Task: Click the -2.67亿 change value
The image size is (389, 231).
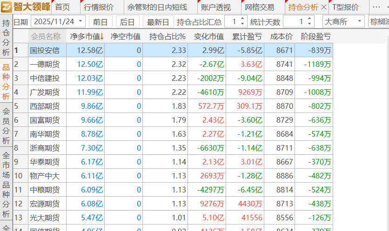Action: [x=212, y=64]
